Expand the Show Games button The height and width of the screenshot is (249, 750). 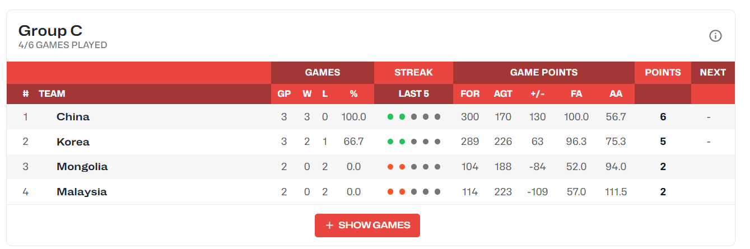tap(367, 225)
